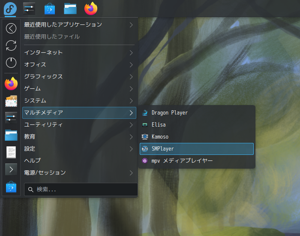Click the magnifier icon in search box
This screenshot has width=300, height=236.
30,190
